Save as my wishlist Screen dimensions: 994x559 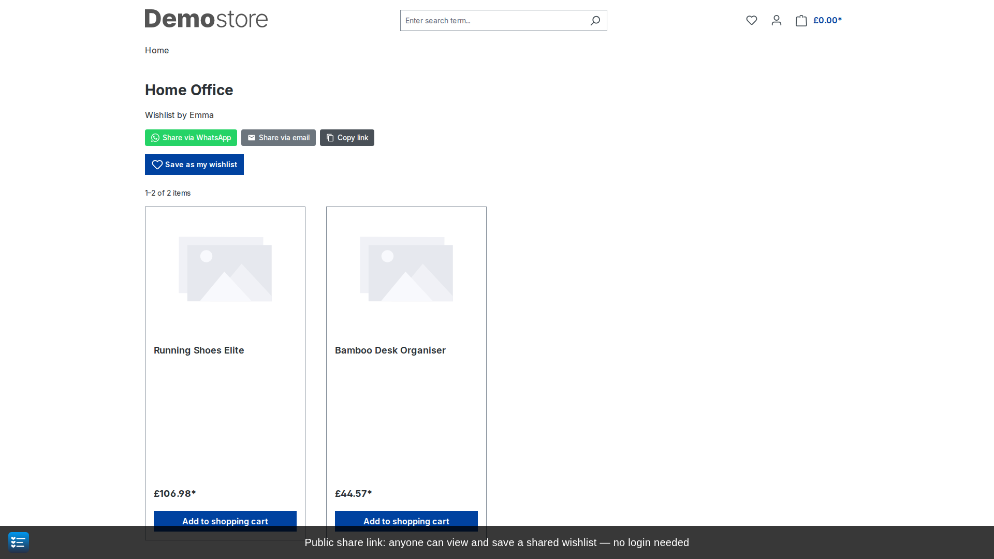(194, 165)
